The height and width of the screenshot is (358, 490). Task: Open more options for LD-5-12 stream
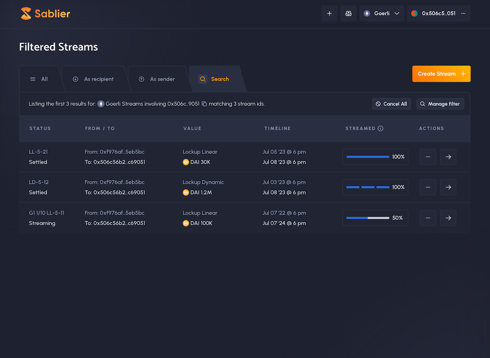pyautogui.click(x=428, y=187)
